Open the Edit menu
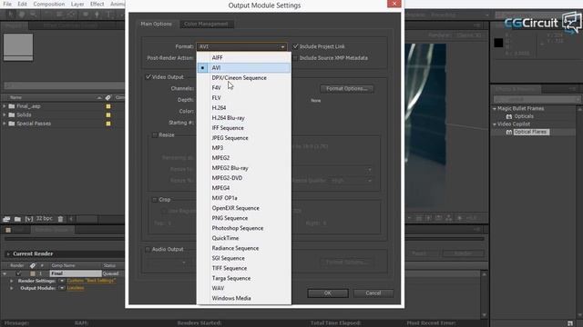The height and width of the screenshot is (327, 583). [22, 4]
